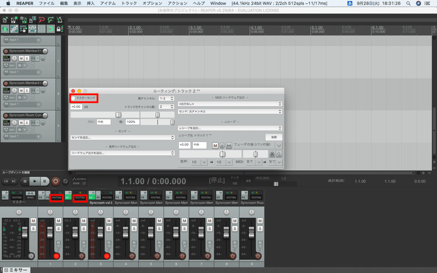Click the red Undo toolbar icon
Screen dimensions: 437x273
pos(42,20)
